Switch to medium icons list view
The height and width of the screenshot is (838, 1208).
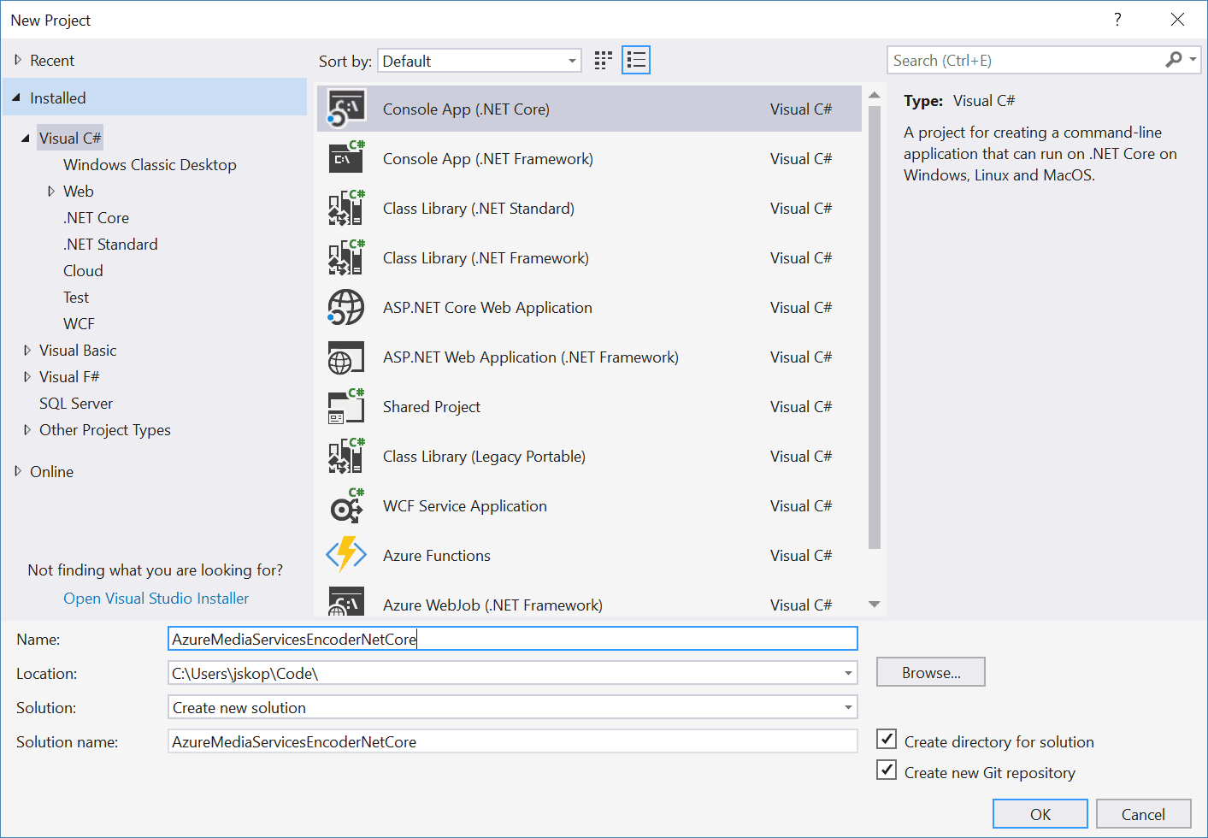click(x=636, y=60)
